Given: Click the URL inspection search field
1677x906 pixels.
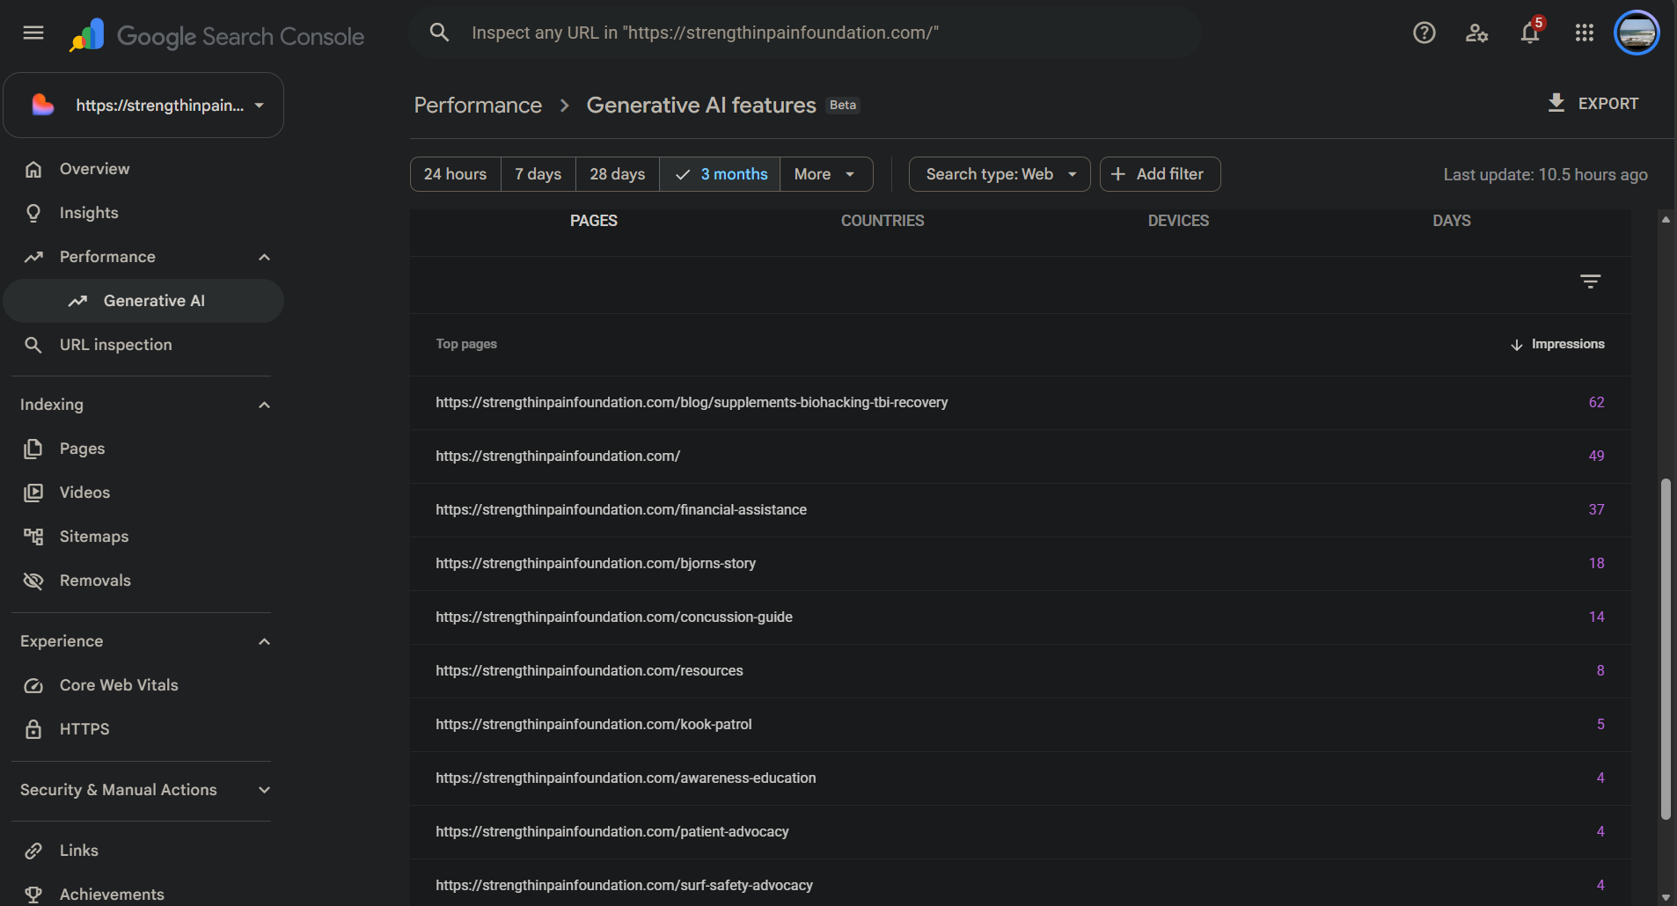Looking at the screenshot, I should pos(806,33).
